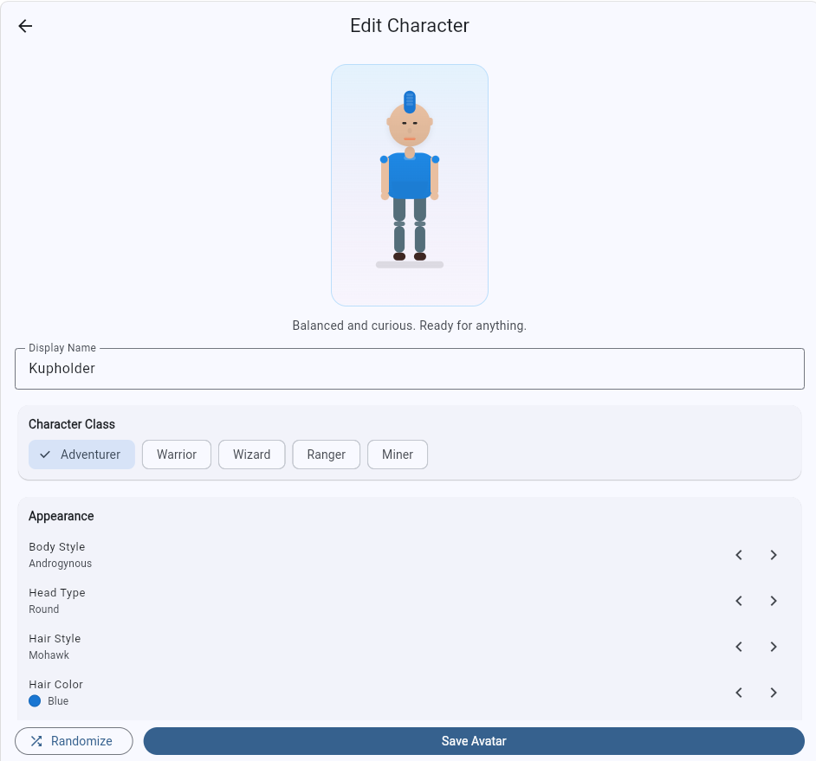Image resolution: width=816 pixels, height=761 pixels.
Task: Click the previous arrow for Hair Color
Action: [x=739, y=693]
